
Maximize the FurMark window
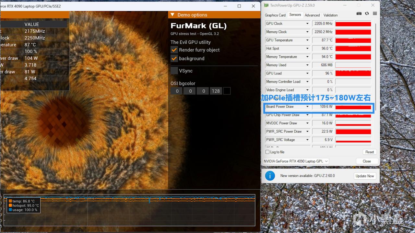[239, 6]
